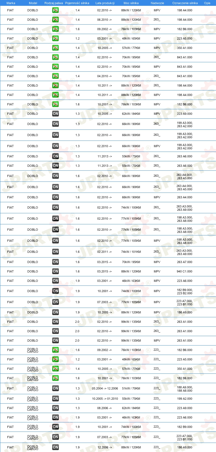Select PB icon in DOBLO MPV 223 A5.000 row
Screen dimensions: 216x452
click(x=56, y=38)
